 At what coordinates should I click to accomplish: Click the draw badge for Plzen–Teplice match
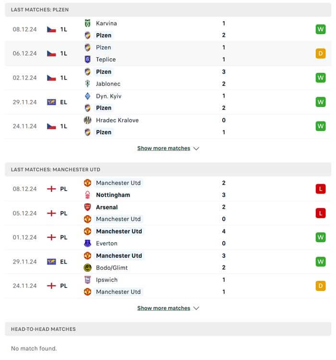pyautogui.click(x=320, y=53)
